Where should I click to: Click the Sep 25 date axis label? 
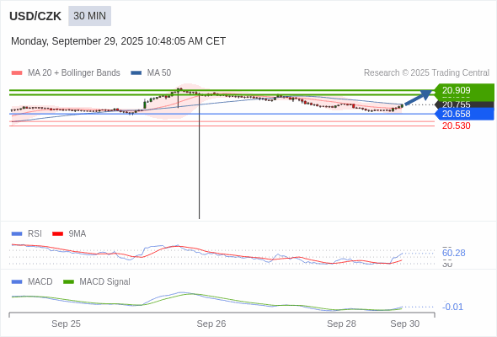66,324
